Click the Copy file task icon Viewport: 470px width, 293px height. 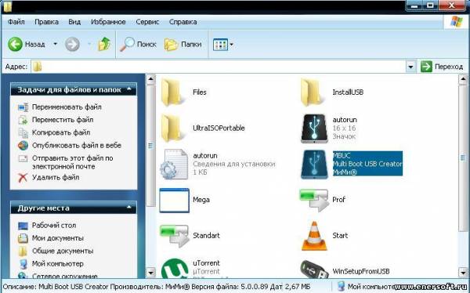(23, 132)
